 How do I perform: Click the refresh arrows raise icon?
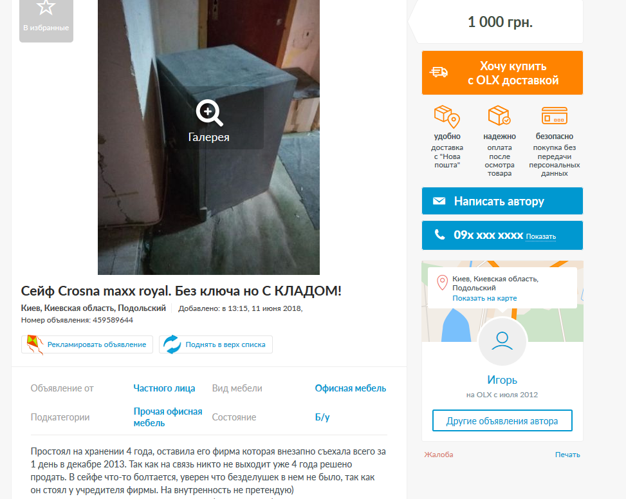(x=172, y=344)
